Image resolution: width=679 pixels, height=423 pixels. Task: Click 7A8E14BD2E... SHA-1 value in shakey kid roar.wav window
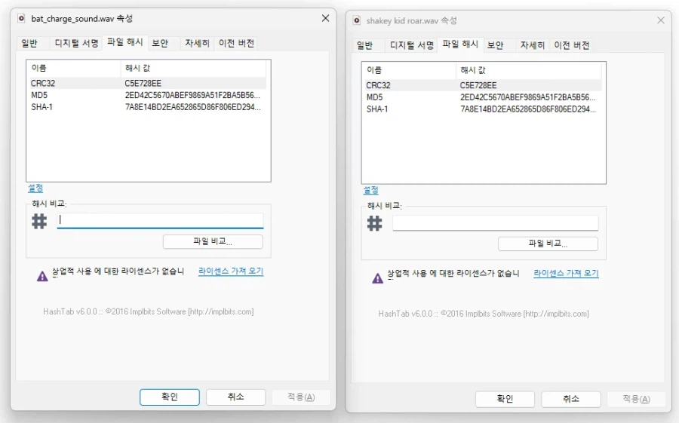tap(528, 109)
